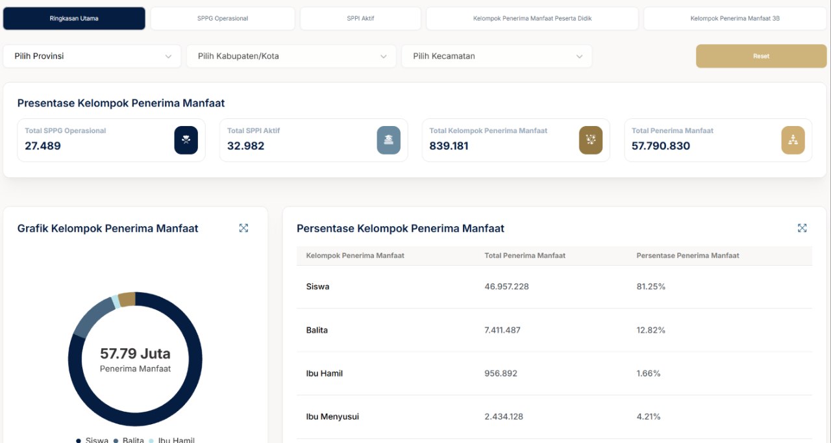Open the Pilih Kecamatan dropdown
The height and width of the screenshot is (443, 831).
[x=497, y=56]
